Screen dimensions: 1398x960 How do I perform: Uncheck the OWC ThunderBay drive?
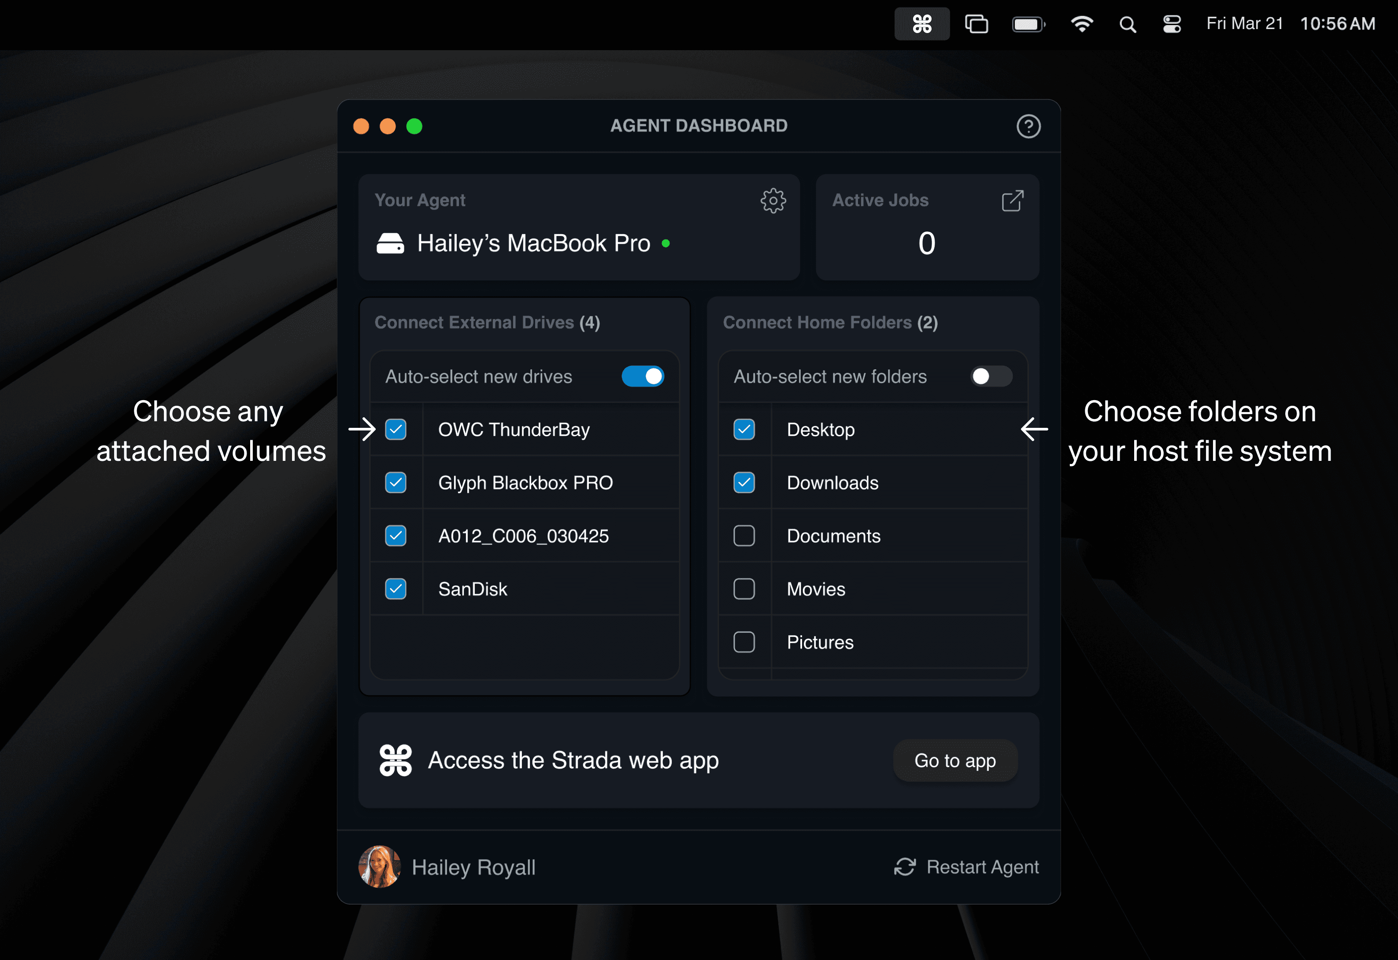tap(396, 430)
